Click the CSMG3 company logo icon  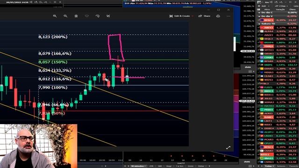(262, 162)
